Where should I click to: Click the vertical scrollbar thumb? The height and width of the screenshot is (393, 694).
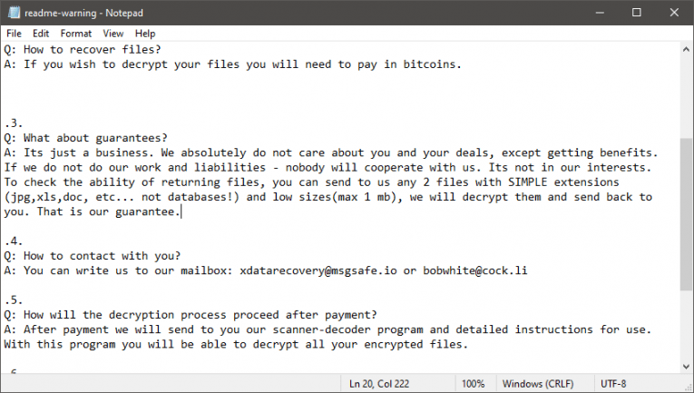click(x=687, y=213)
